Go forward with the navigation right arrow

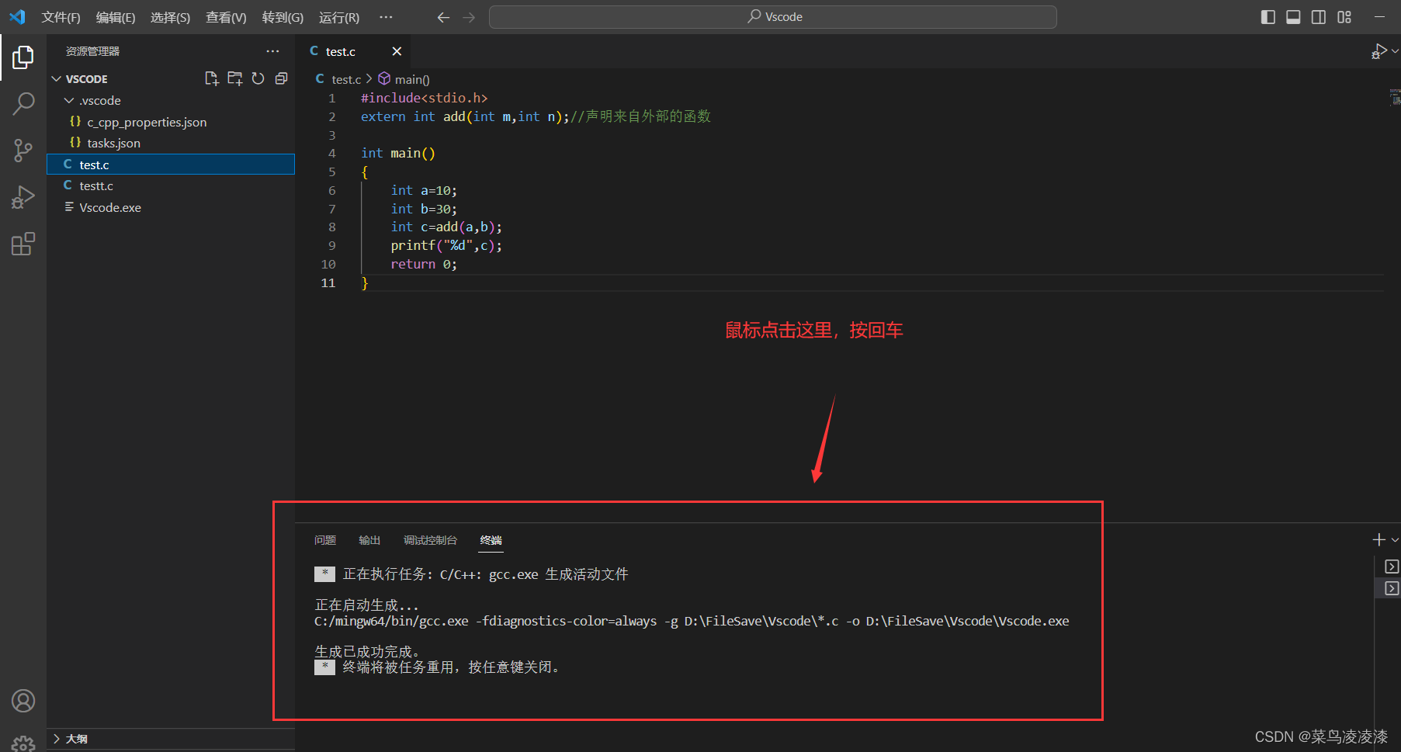pyautogui.click(x=469, y=17)
